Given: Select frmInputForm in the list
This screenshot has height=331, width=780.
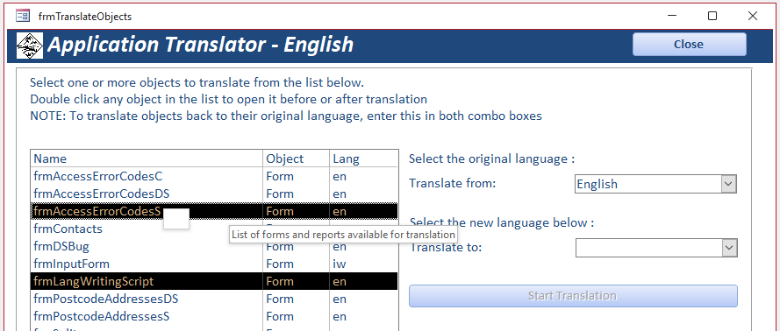Looking at the screenshot, I should (214, 264).
